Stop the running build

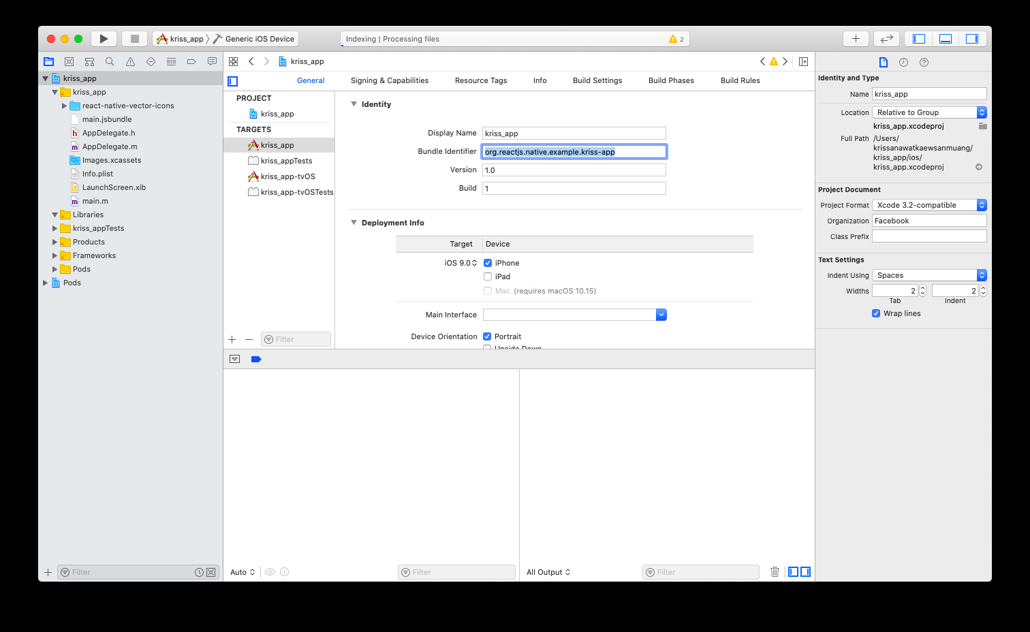click(135, 39)
